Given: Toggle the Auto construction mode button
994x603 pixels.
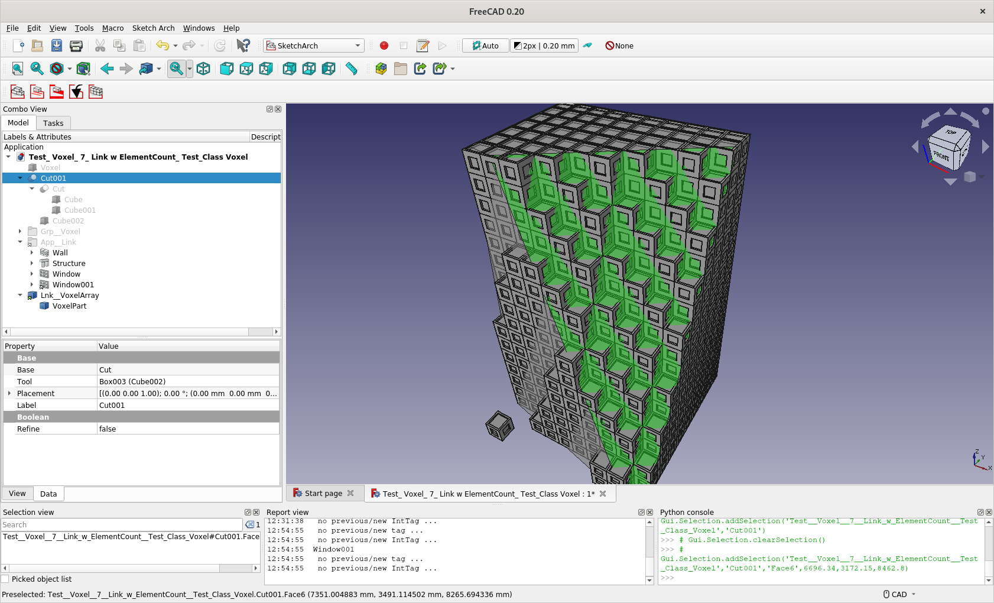Looking at the screenshot, I should pos(485,46).
